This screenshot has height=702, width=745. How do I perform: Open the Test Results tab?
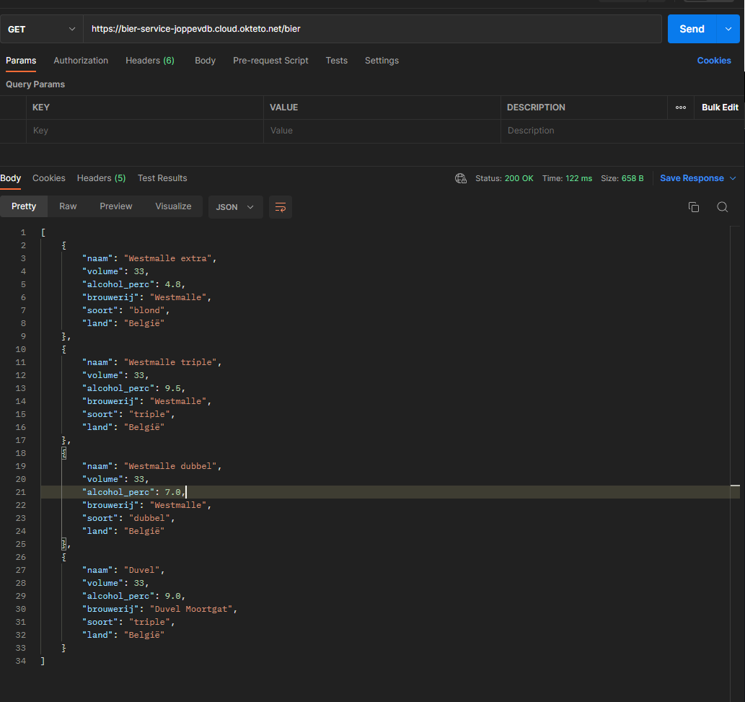pos(162,178)
